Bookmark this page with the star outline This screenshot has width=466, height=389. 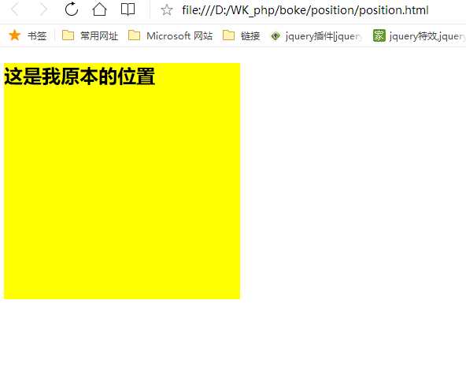click(167, 9)
